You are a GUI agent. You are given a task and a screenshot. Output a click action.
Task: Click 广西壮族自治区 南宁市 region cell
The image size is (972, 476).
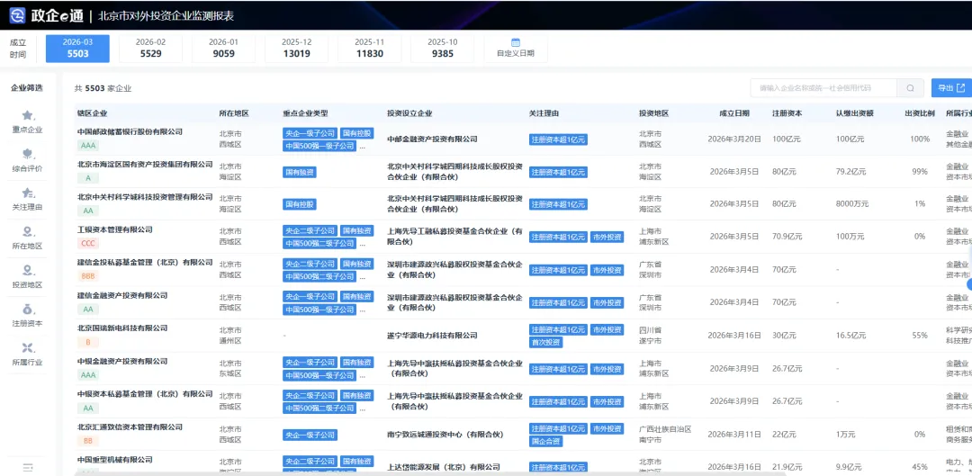[665, 434]
